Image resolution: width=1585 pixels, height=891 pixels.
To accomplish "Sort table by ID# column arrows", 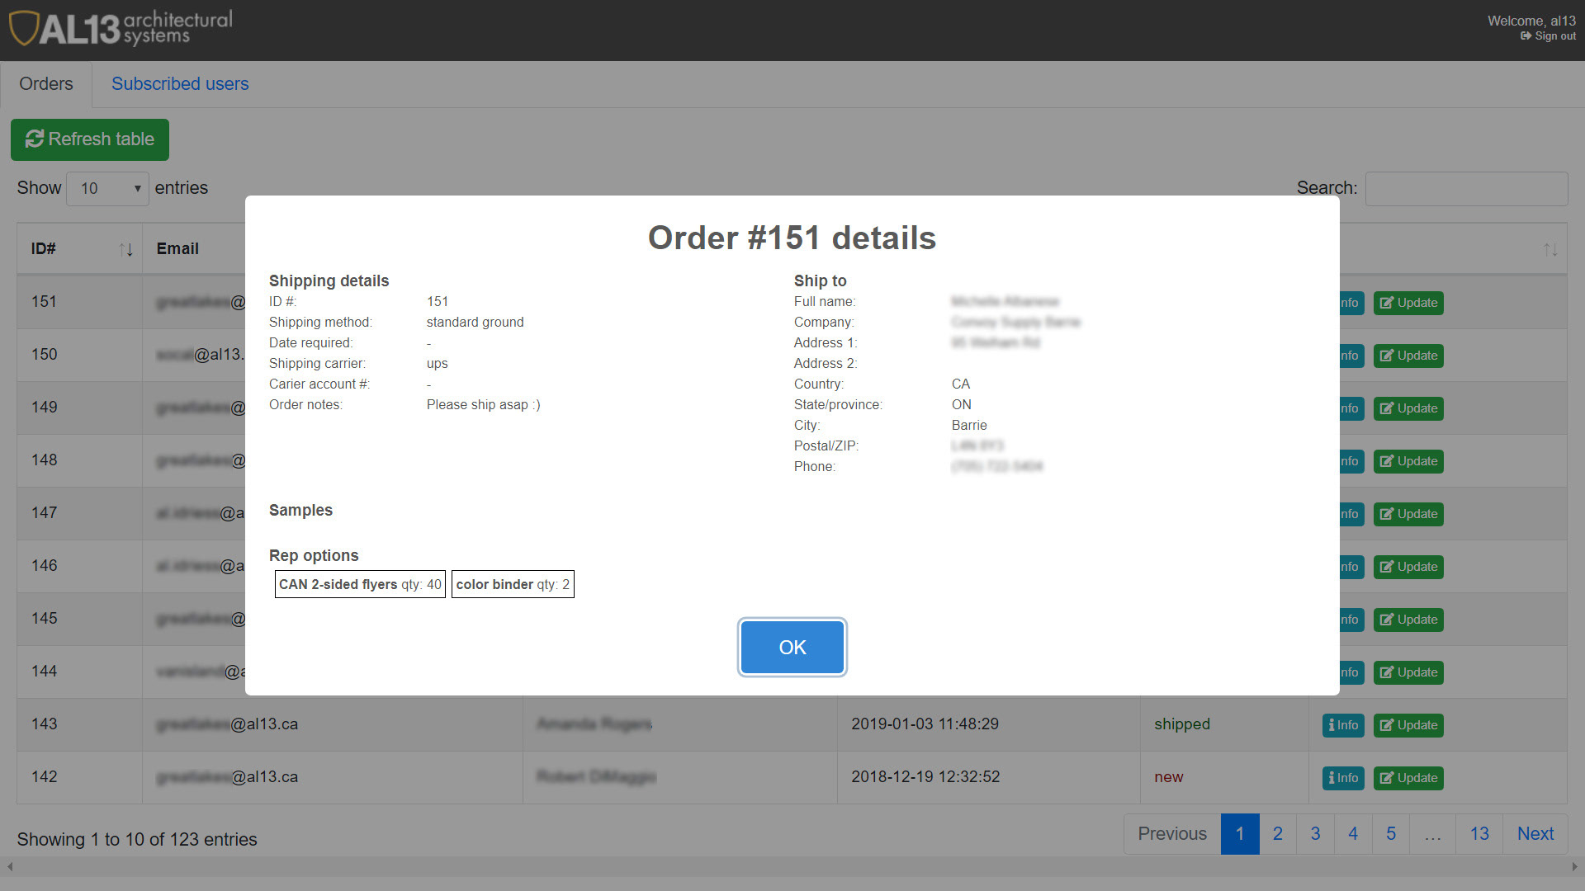I will click(x=125, y=249).
